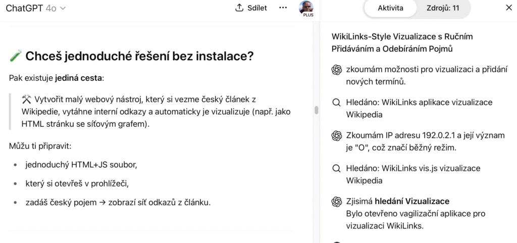This screenshot has width=517, height=243.
Task: Click activity 'Zkoumám IP adresu 192.0.2.1'
Action: [x=425, y=141]
